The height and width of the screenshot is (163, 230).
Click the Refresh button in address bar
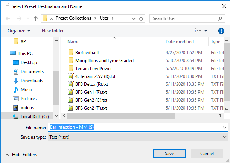141,18
